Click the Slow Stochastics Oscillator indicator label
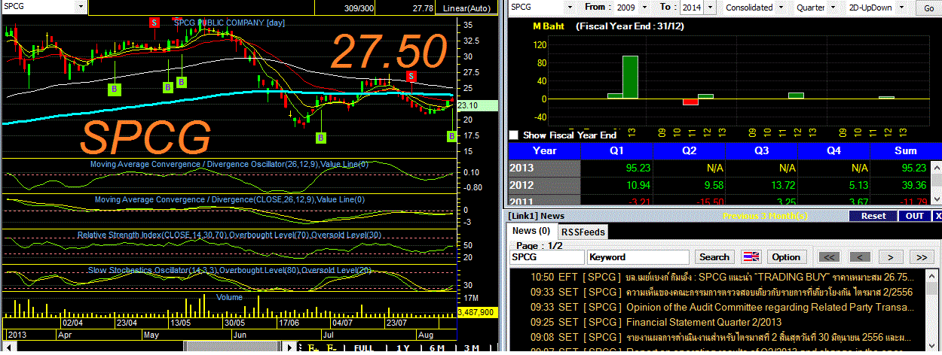Image resolution: width=942 pixels, height=355 pixels. click(230, 270)
